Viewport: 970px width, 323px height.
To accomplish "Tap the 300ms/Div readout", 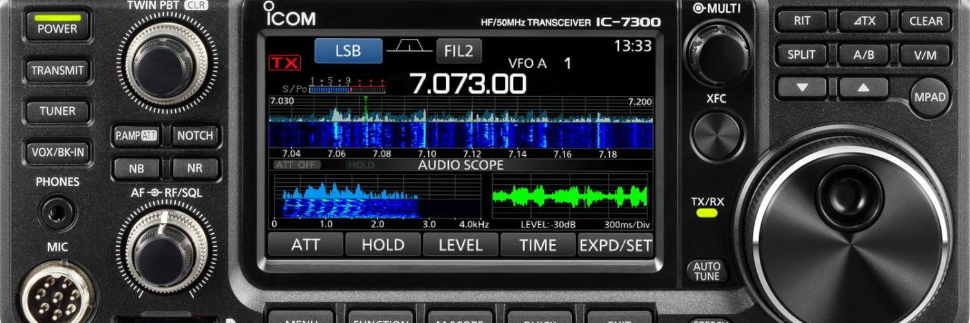I will 627,225.
